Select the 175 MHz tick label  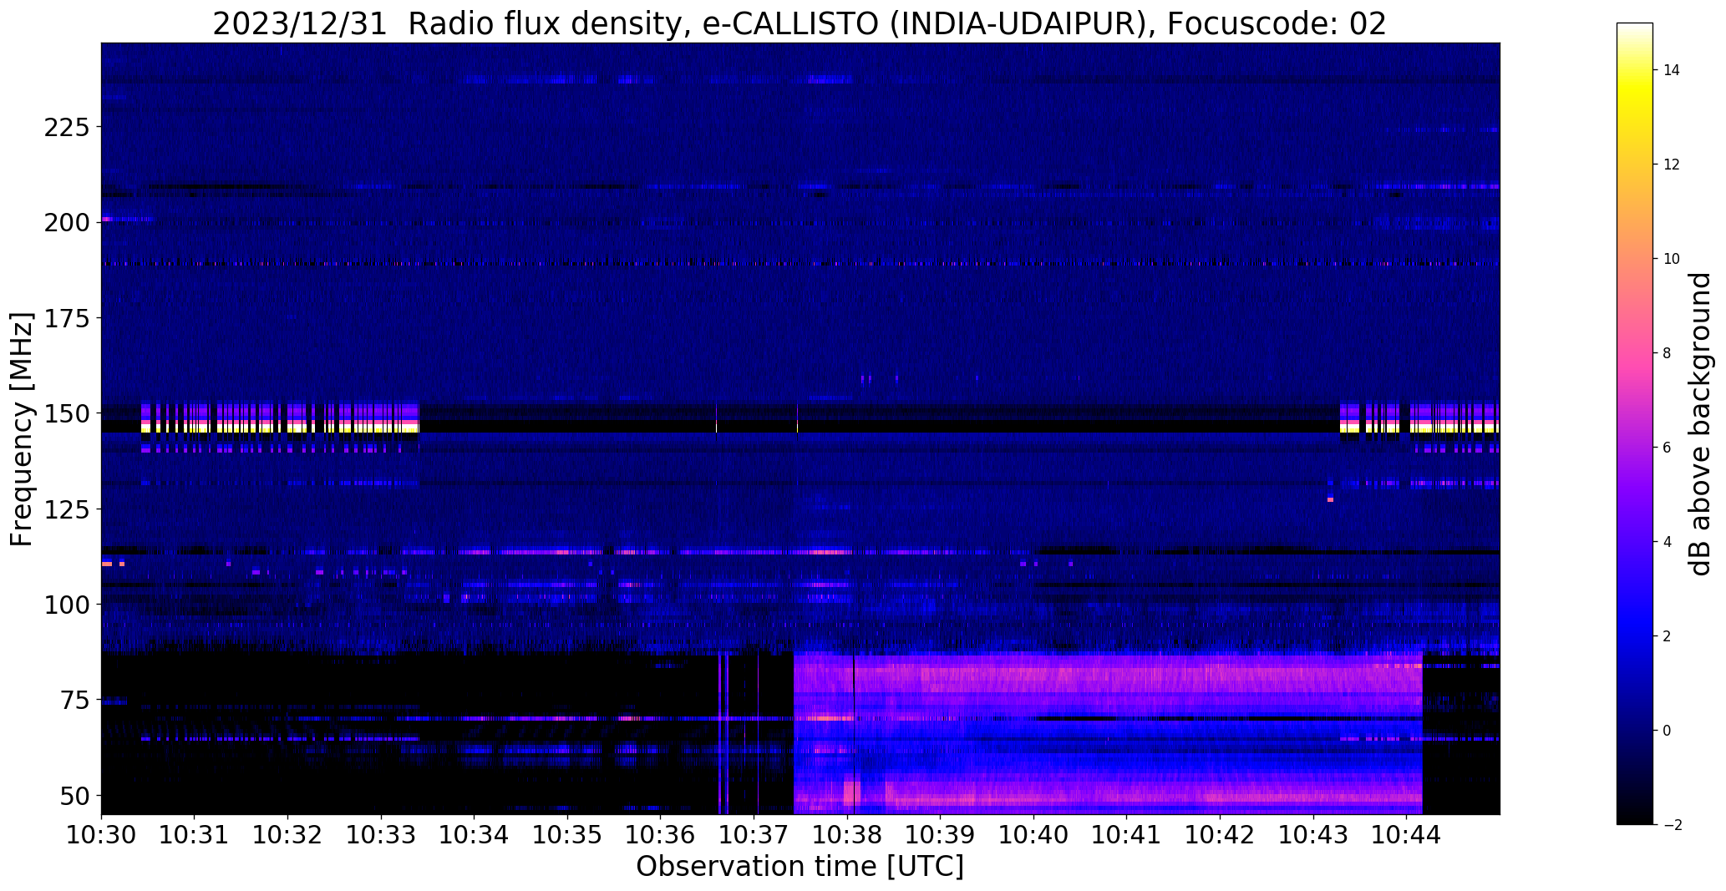pos(66,318)
